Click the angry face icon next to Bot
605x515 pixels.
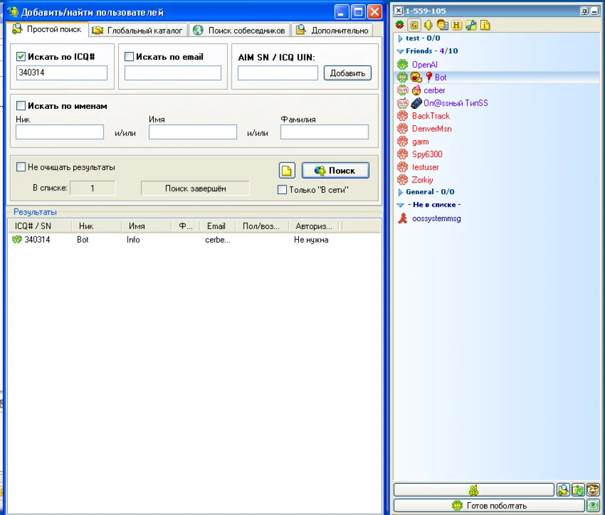coord(416,77)
